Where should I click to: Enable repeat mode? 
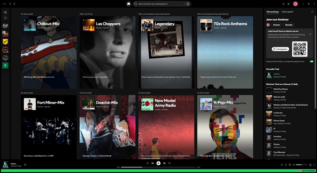pos(170,163)
